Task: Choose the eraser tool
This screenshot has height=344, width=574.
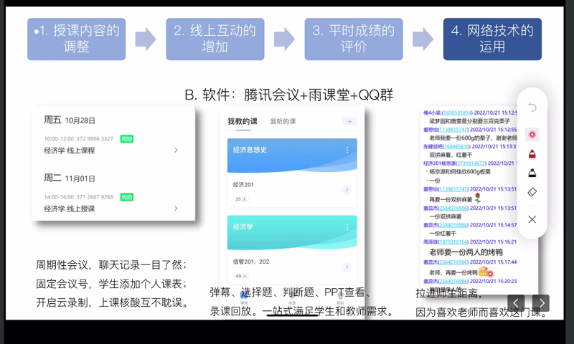Action: coord(532,193)
